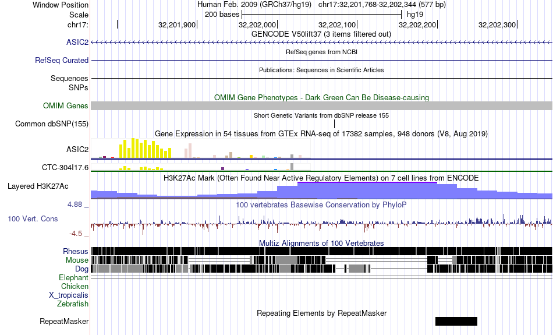Select the Mouse alignment label
Screen dimensions: 553x335
pos(77,260)
